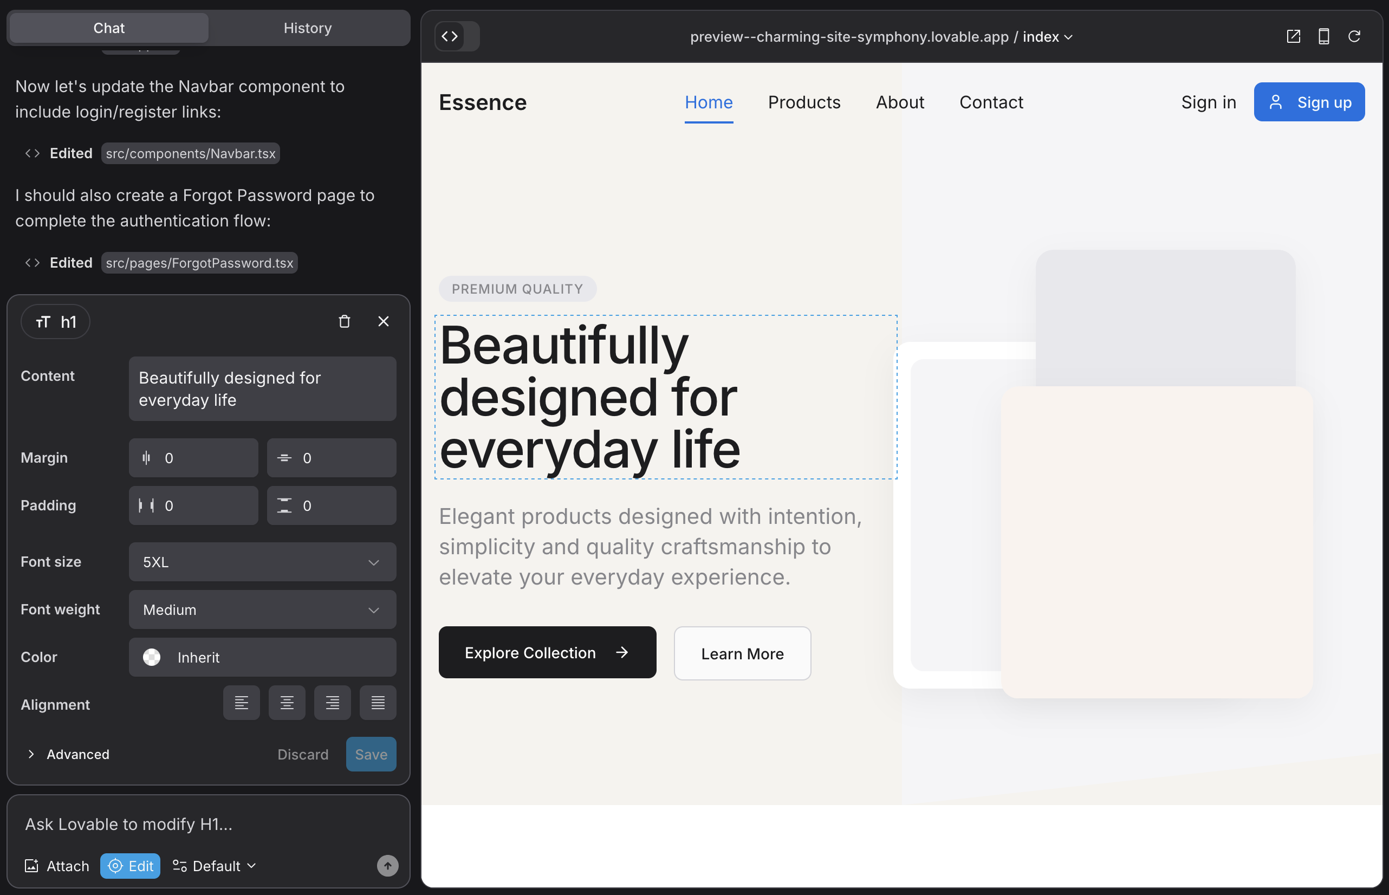Click the Content text field for the h1

pos(262,388)
